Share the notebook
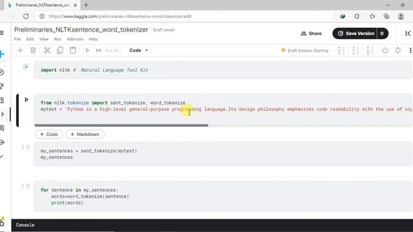Image resolution: width=413 pixels, height=232 pixels. (x=311, y=34)
